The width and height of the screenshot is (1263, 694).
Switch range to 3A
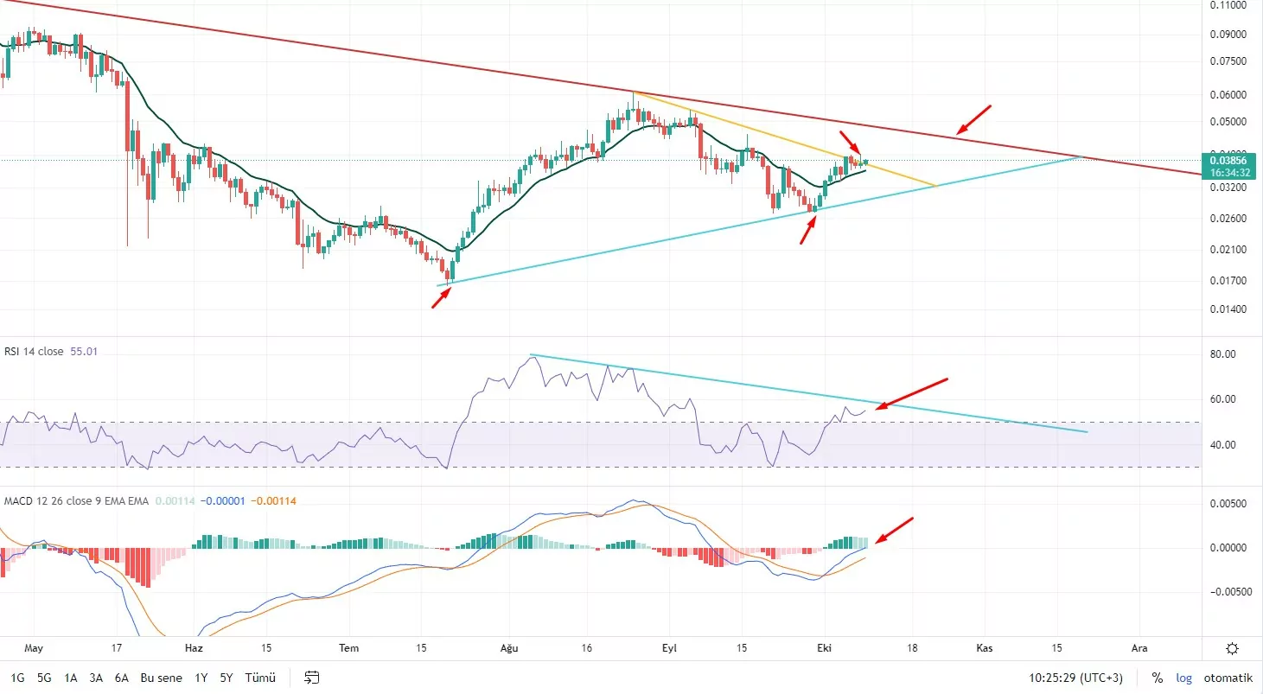point(96,678)
